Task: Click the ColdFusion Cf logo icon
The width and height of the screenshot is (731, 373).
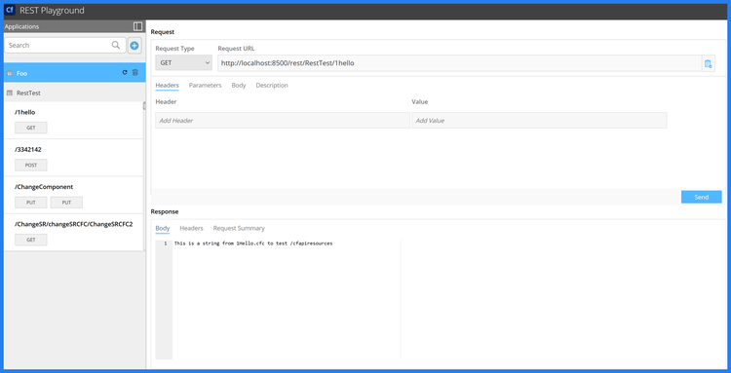Action: (11, 10)
